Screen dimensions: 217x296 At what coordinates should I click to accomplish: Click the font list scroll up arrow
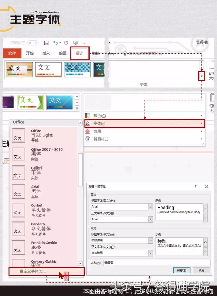pyautogui.click(x=80, y=123)
